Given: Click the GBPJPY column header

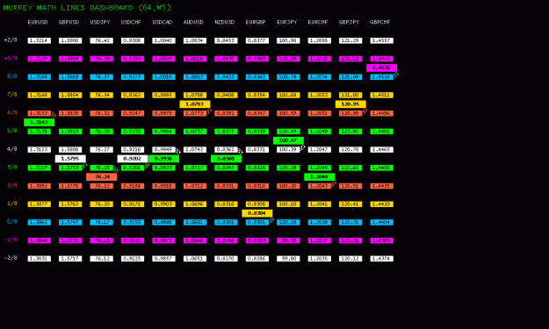Looking at the screenshot, I should pos(349,22).
